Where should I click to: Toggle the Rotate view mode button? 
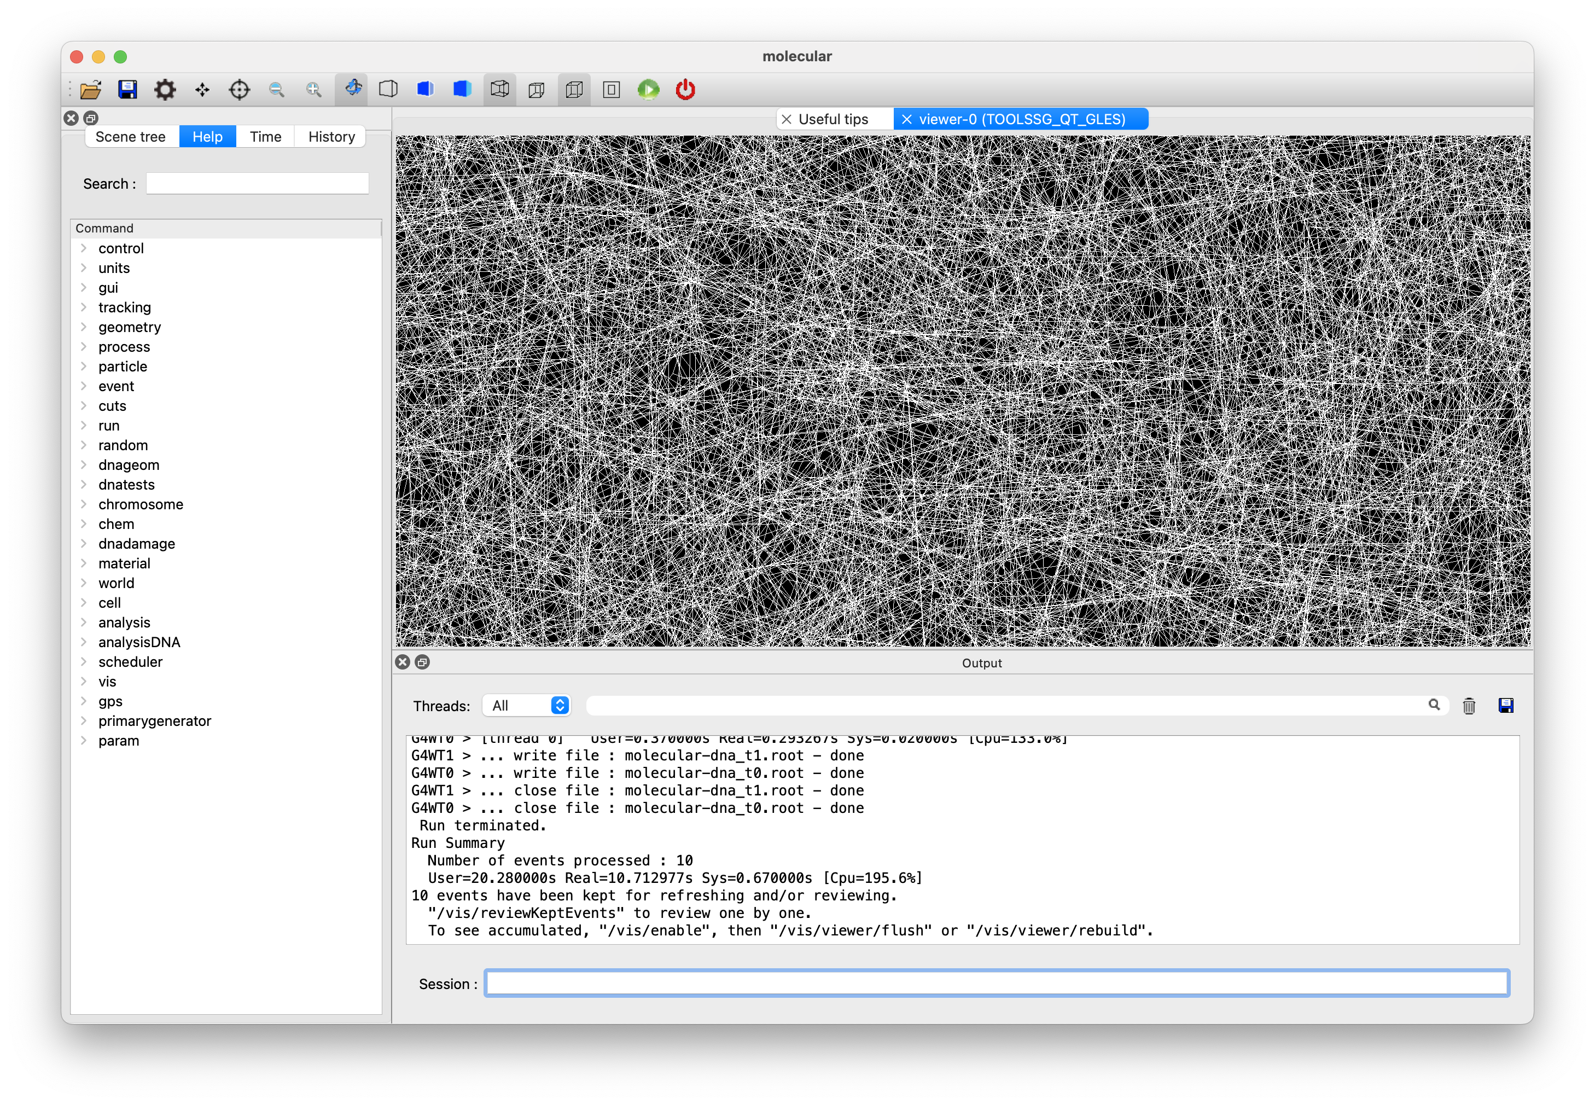[x=352, y=89]
